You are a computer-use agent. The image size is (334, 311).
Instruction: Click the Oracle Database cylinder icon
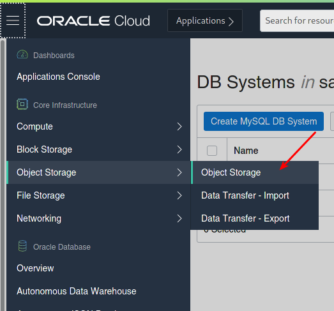point(22,246)
